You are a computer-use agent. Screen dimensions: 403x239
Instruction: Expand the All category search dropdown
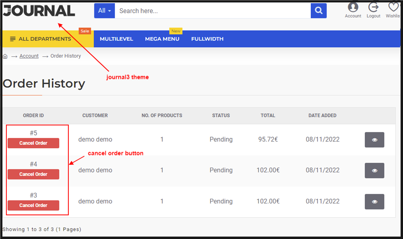104,11
